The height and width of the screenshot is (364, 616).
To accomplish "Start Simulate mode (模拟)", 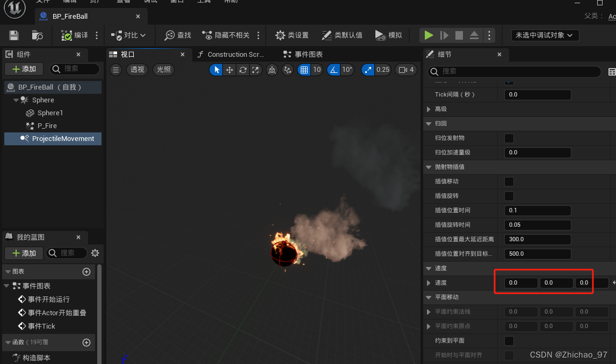I will coord(388,34).
